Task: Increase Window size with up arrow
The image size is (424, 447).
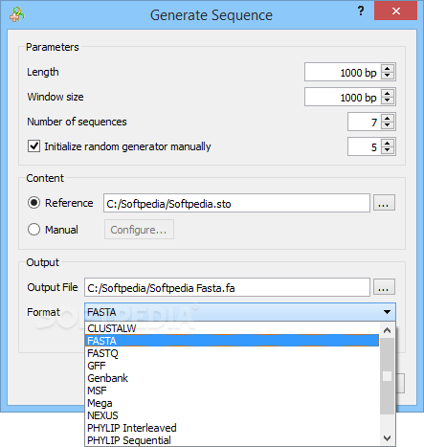Action: [x=388, y=93]
